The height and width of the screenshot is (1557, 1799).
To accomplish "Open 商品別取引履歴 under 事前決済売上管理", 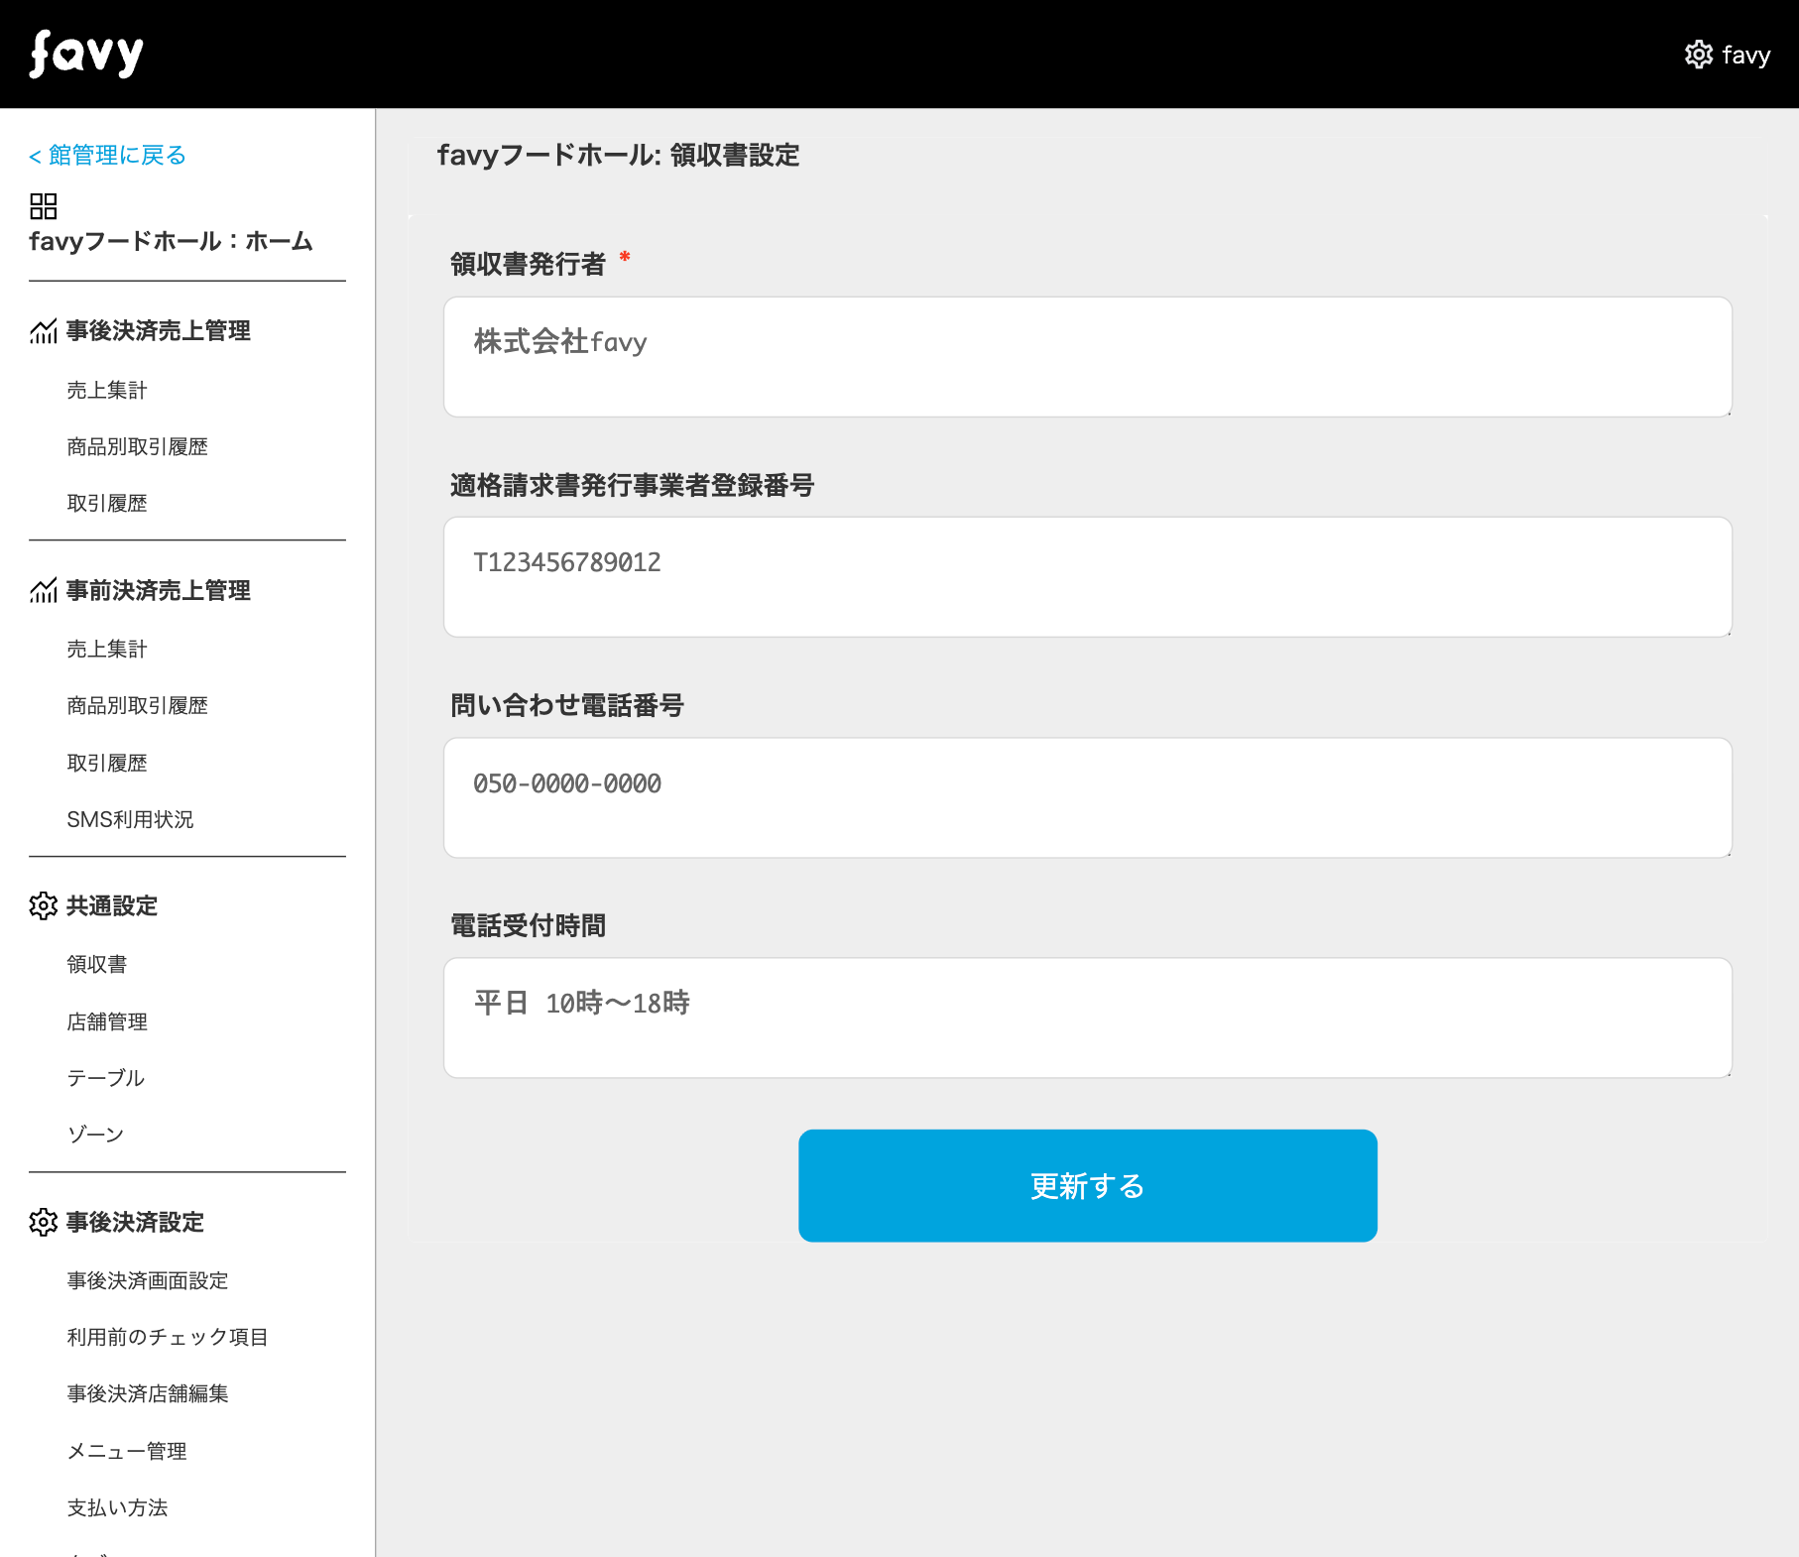I will coord(138,706).
